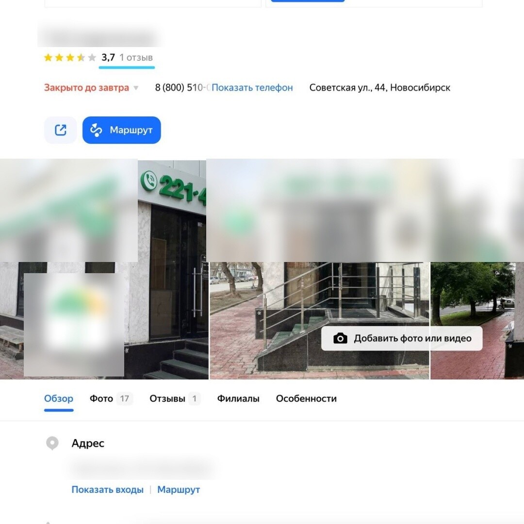Click the star rating icons
The width and height of the screenshot is (524, 524).
(x=70, y=57)
